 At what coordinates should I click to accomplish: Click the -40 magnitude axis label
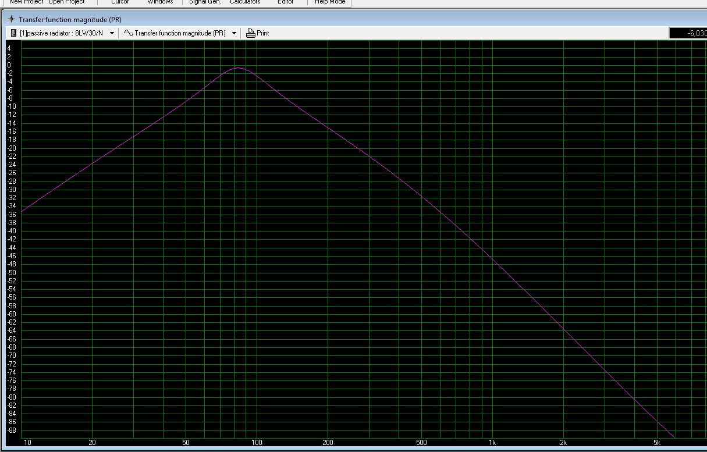(11, 232)
